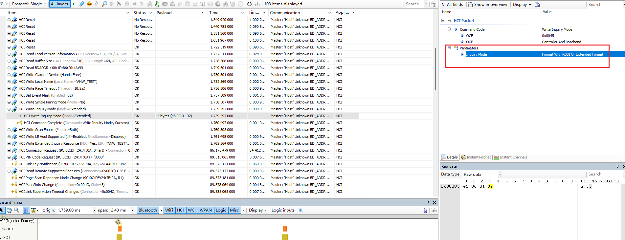Open the origin value dropdown
This screenshot has height=240, width=625.
point(94,210)
